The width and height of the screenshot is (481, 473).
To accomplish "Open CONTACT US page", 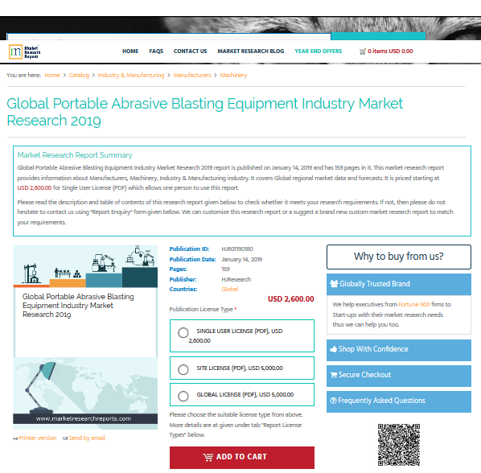I will (x=190, y=51).
